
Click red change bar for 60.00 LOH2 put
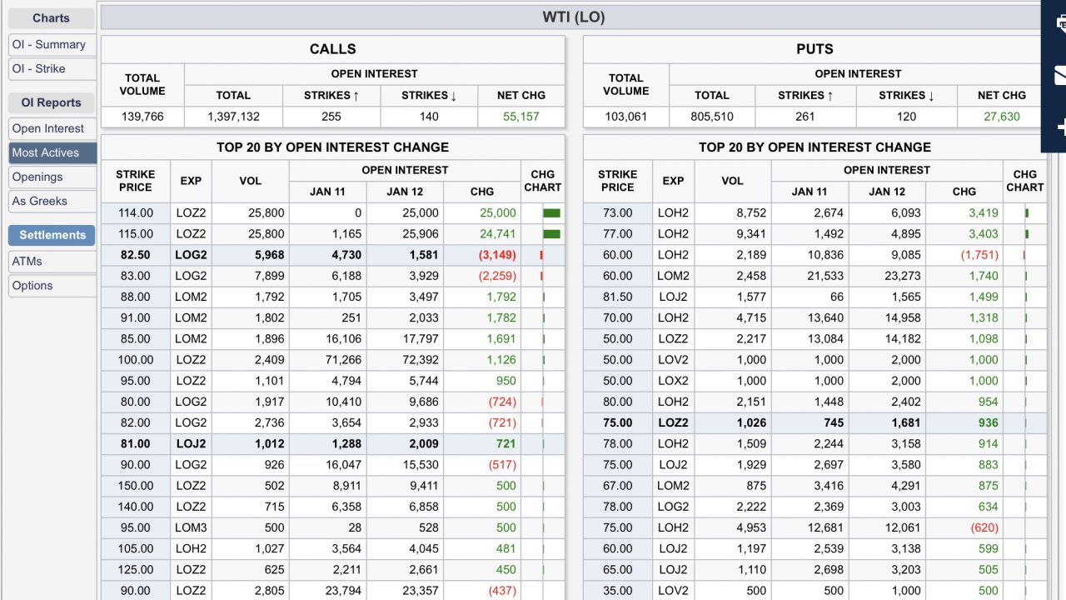(1024, 255)
